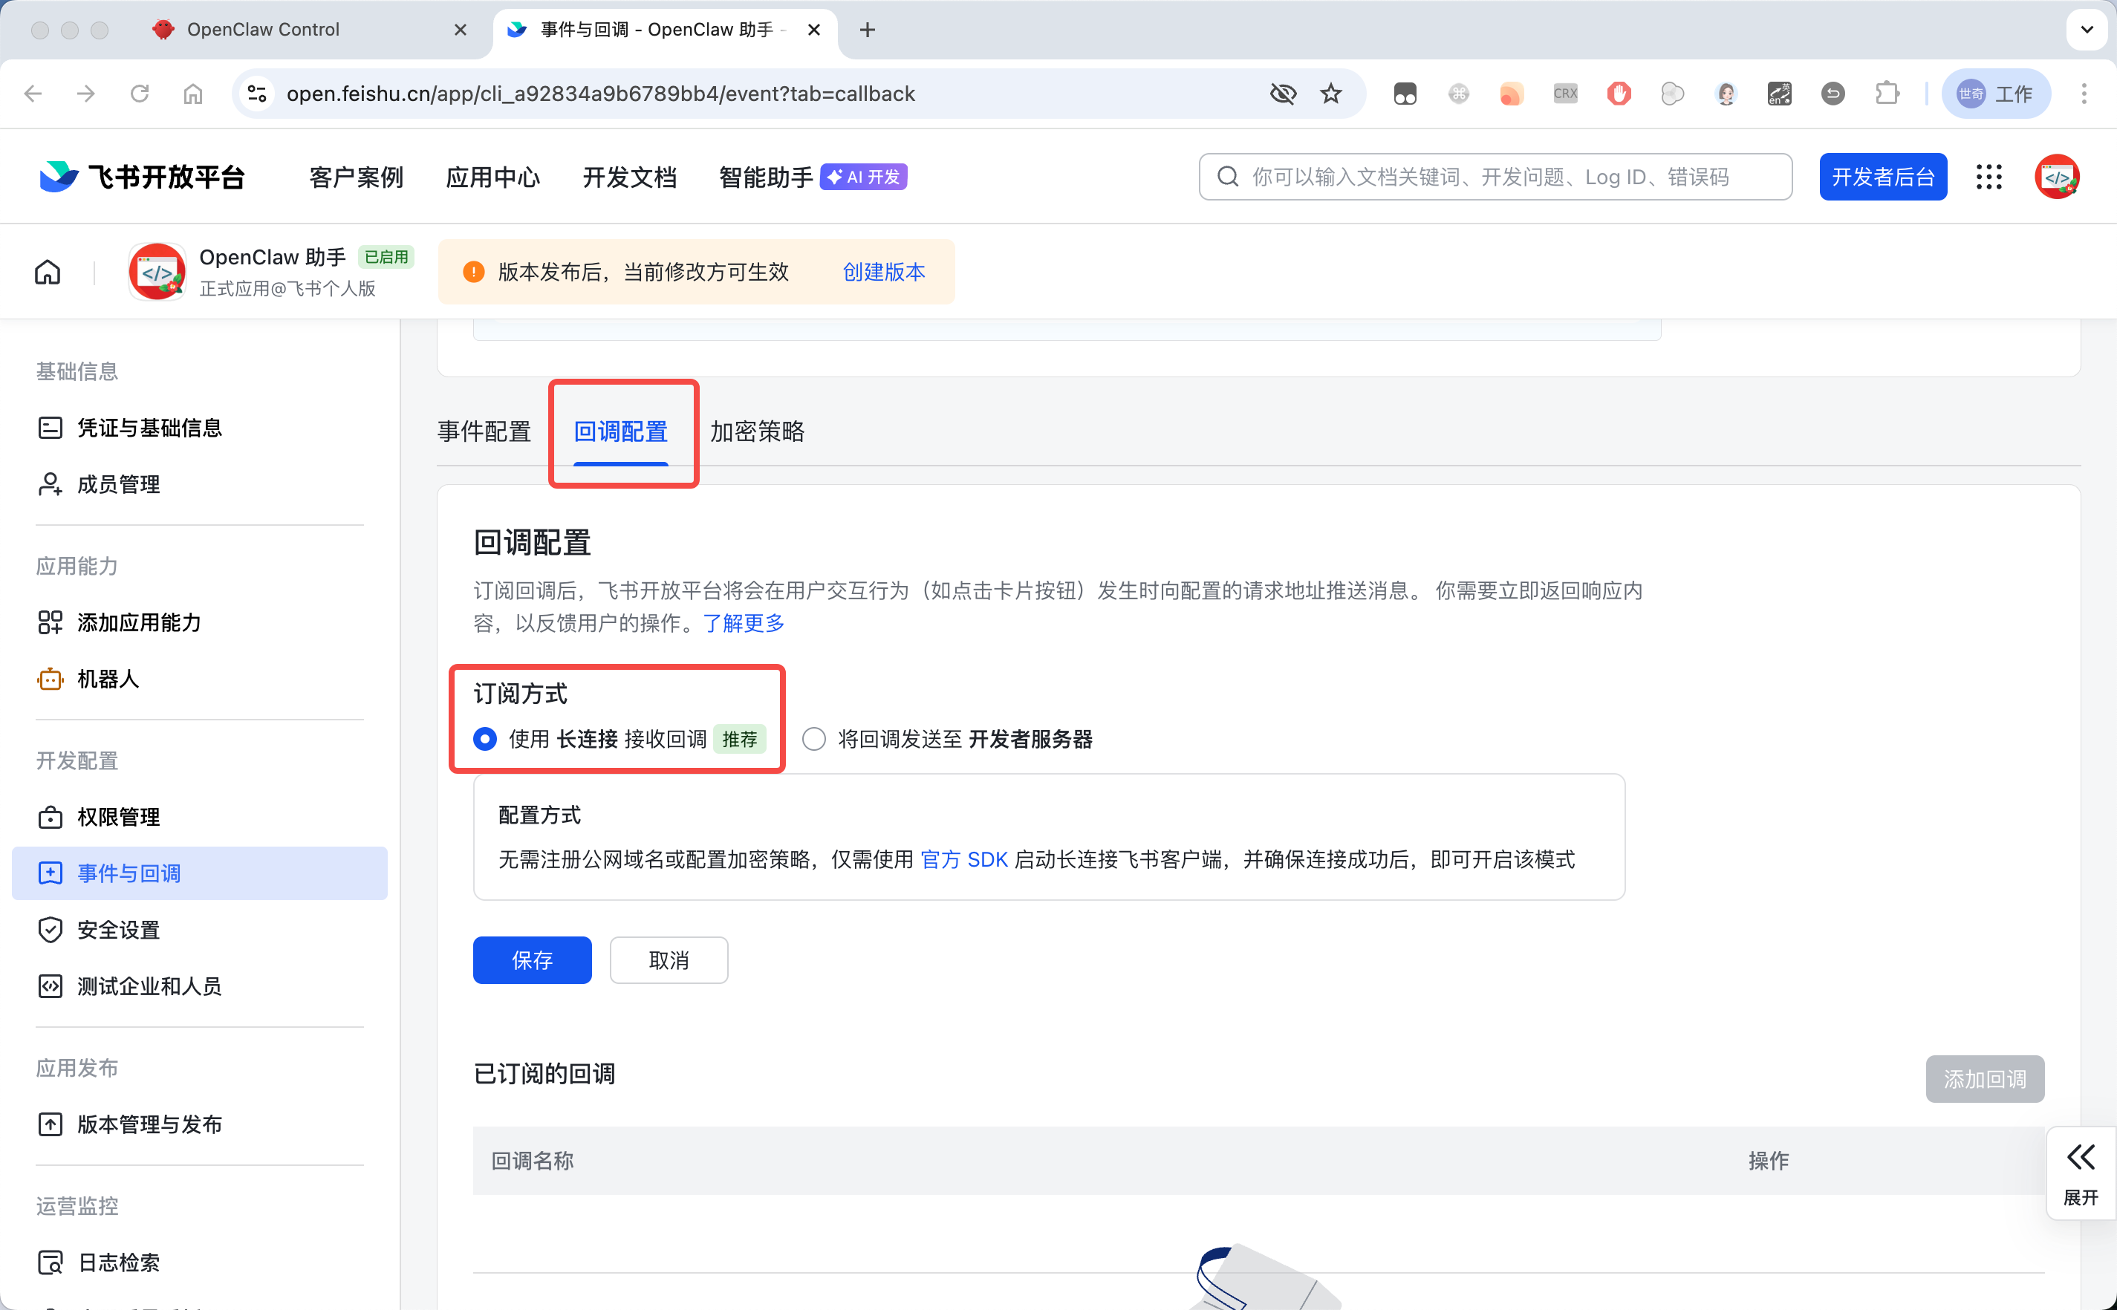Select 安全设置 in the sidebar
Image resolution: width=2117 pixels, height=1310 pixels.
pyautogui.click(x=117, y=929)
